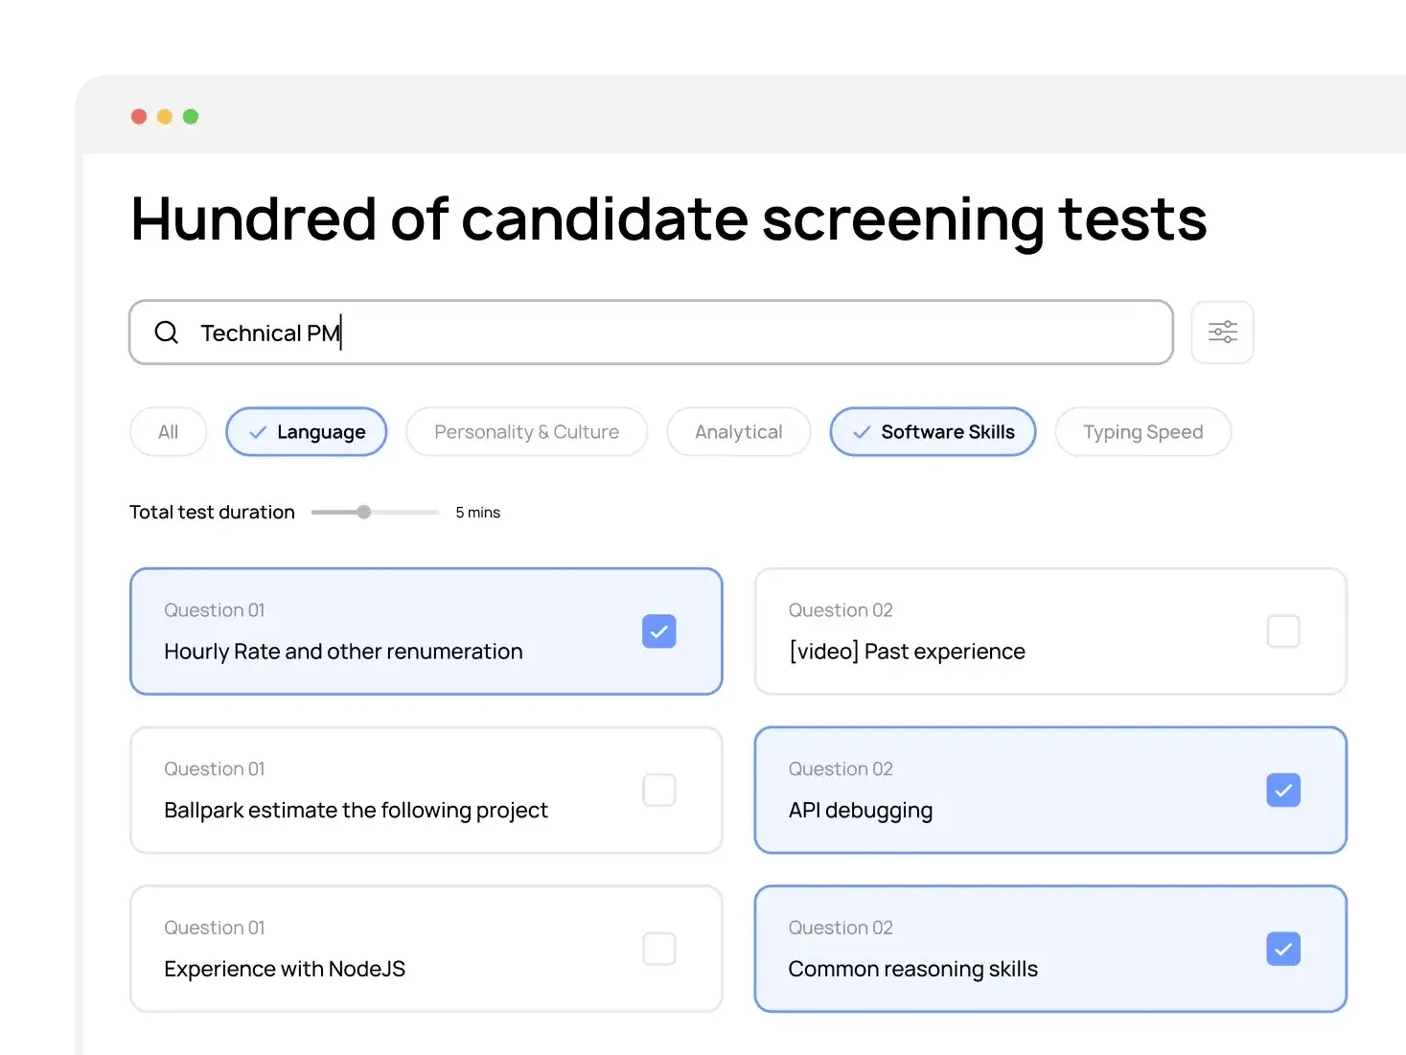Enable Ballpark estimate the following project checkbox
Screen dimensions: 1406x1055
pos(658,791)
